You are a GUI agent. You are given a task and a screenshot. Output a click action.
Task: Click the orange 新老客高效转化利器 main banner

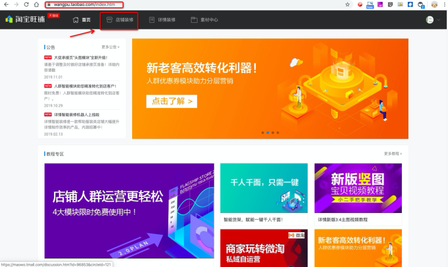click(x=270, y=89)
